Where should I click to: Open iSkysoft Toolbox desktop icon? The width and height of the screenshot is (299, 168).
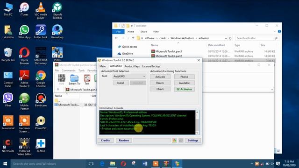[x=57, y=10]
